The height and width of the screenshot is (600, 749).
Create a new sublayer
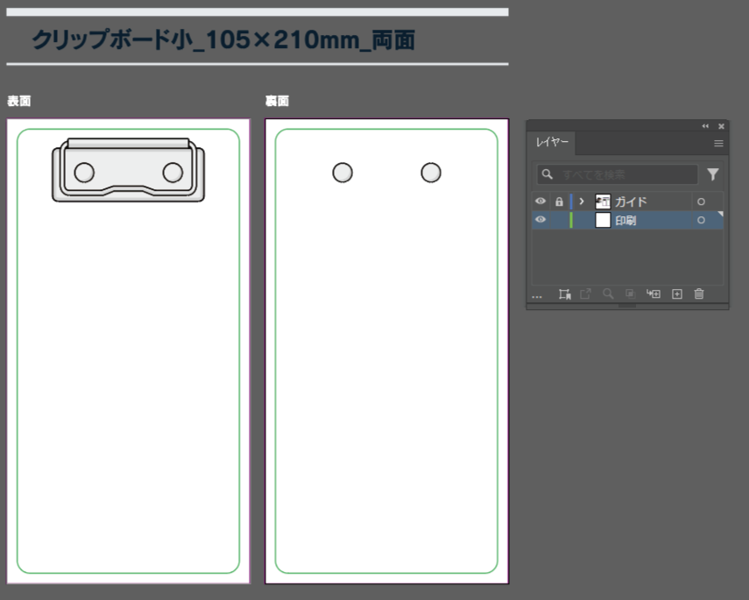653,294
